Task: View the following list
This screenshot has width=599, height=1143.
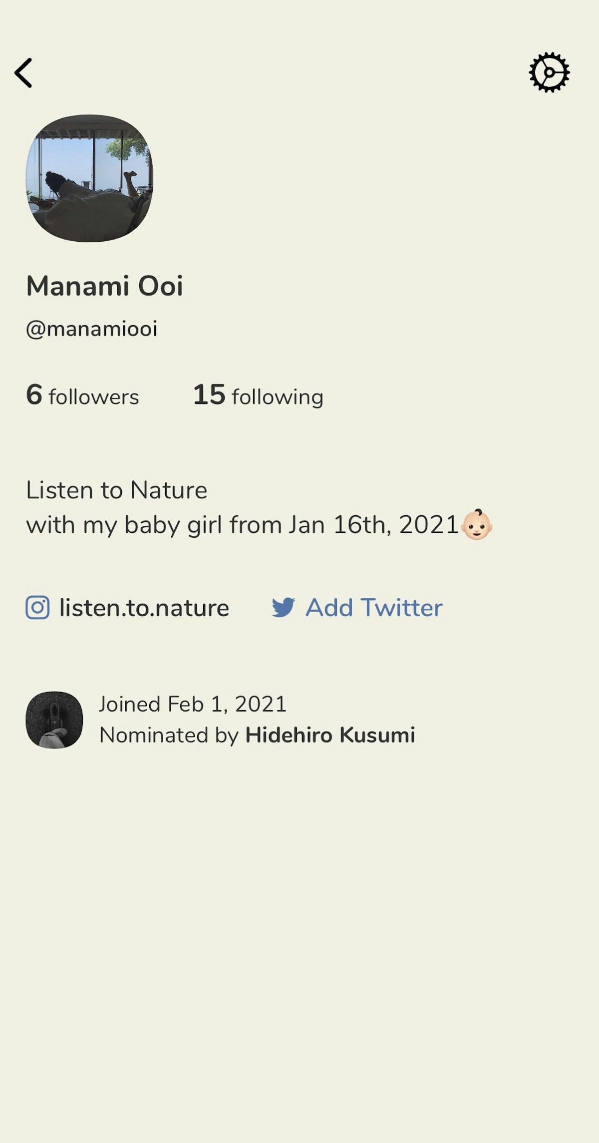Action: coord(278,397)
